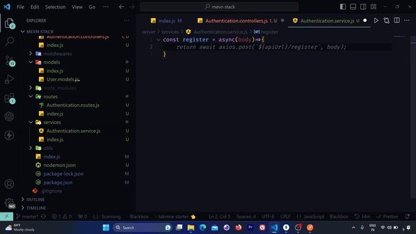Collapse the models folder

(31, 62)
